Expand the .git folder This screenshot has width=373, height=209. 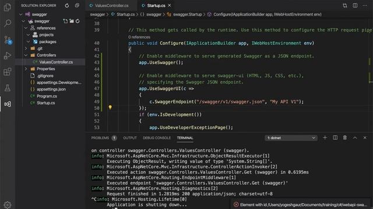[x=26, y=49]
